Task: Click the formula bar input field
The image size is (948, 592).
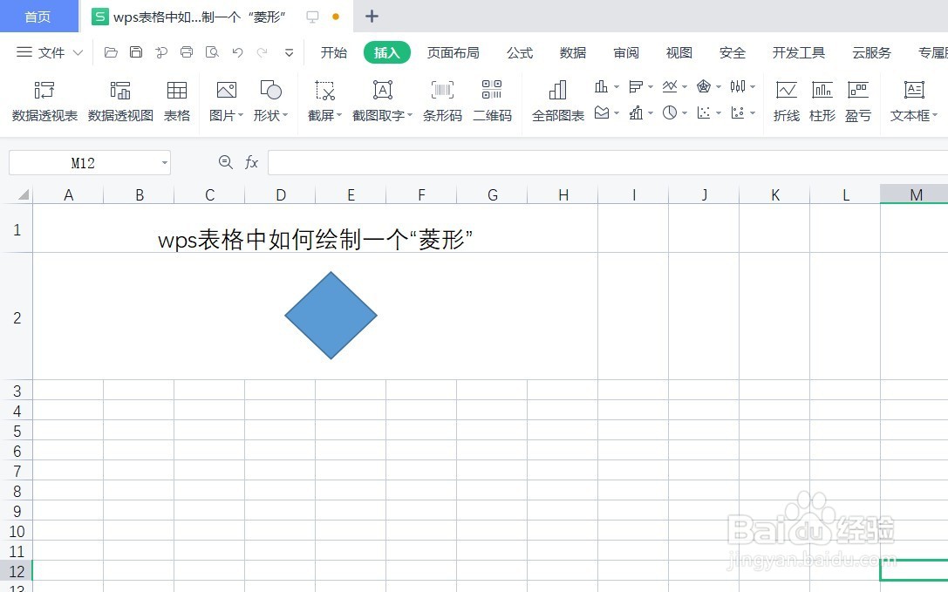Action: (608, 163)
